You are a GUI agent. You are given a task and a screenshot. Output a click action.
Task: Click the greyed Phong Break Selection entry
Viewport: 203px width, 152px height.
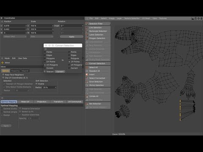click(x=98, y=60)
